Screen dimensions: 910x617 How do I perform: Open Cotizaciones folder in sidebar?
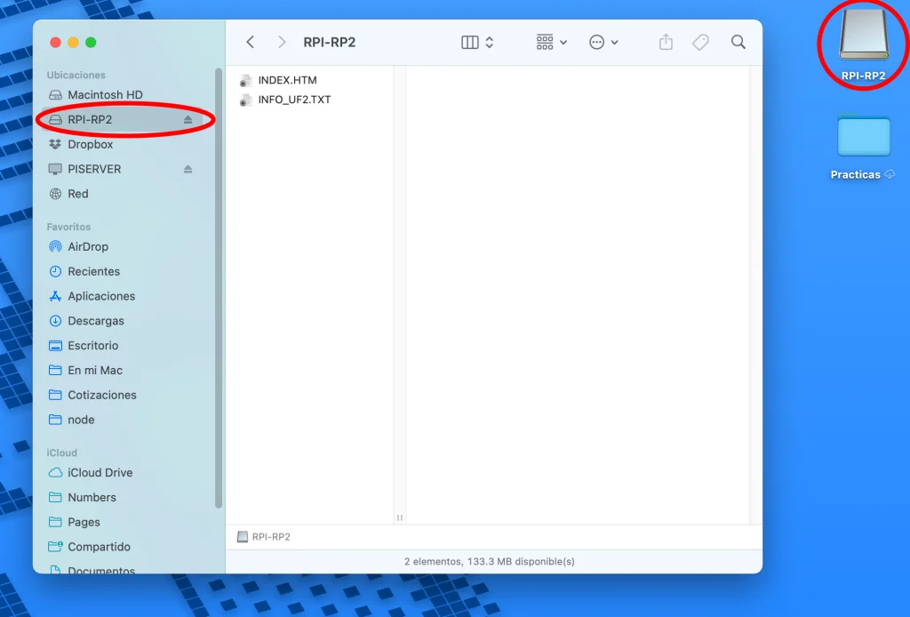tap(124, 395)
